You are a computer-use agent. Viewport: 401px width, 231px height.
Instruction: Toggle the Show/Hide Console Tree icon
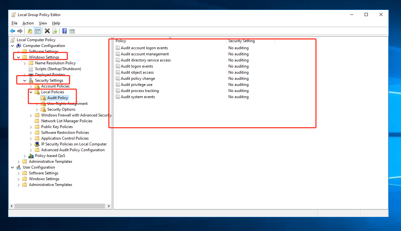(38, 31)
